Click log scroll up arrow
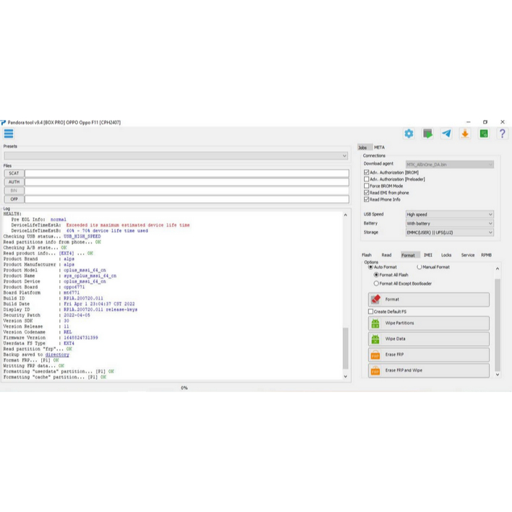 pos(345,215)
